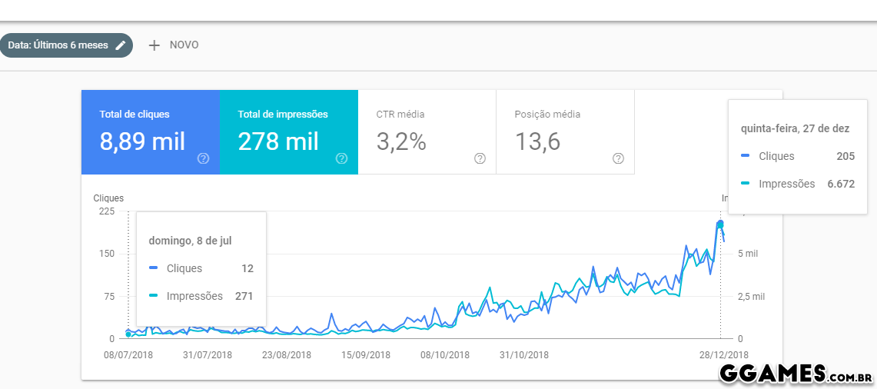Click the GGAMES.com.br watermark logo
The height and width of the screenshot is (389, 877).
pos(795,374)
